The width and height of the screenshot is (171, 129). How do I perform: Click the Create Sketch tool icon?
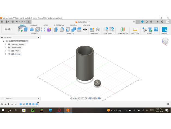click(x=20, y=30)
